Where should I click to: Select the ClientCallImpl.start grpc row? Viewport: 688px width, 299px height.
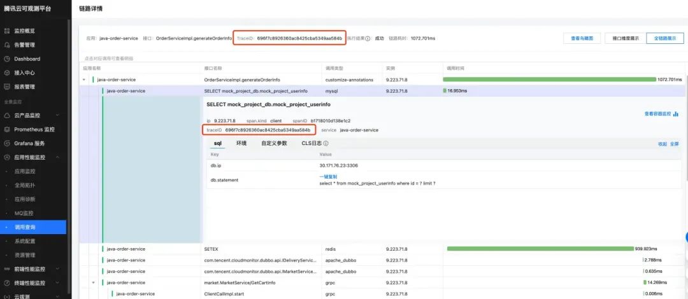click(382, 294)
